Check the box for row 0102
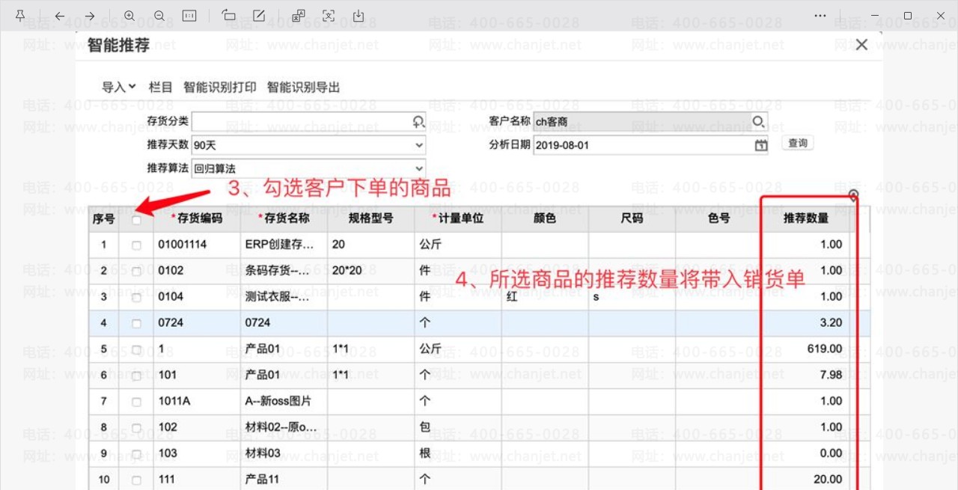This screenshot has width=958, height=490. point(136,271)
